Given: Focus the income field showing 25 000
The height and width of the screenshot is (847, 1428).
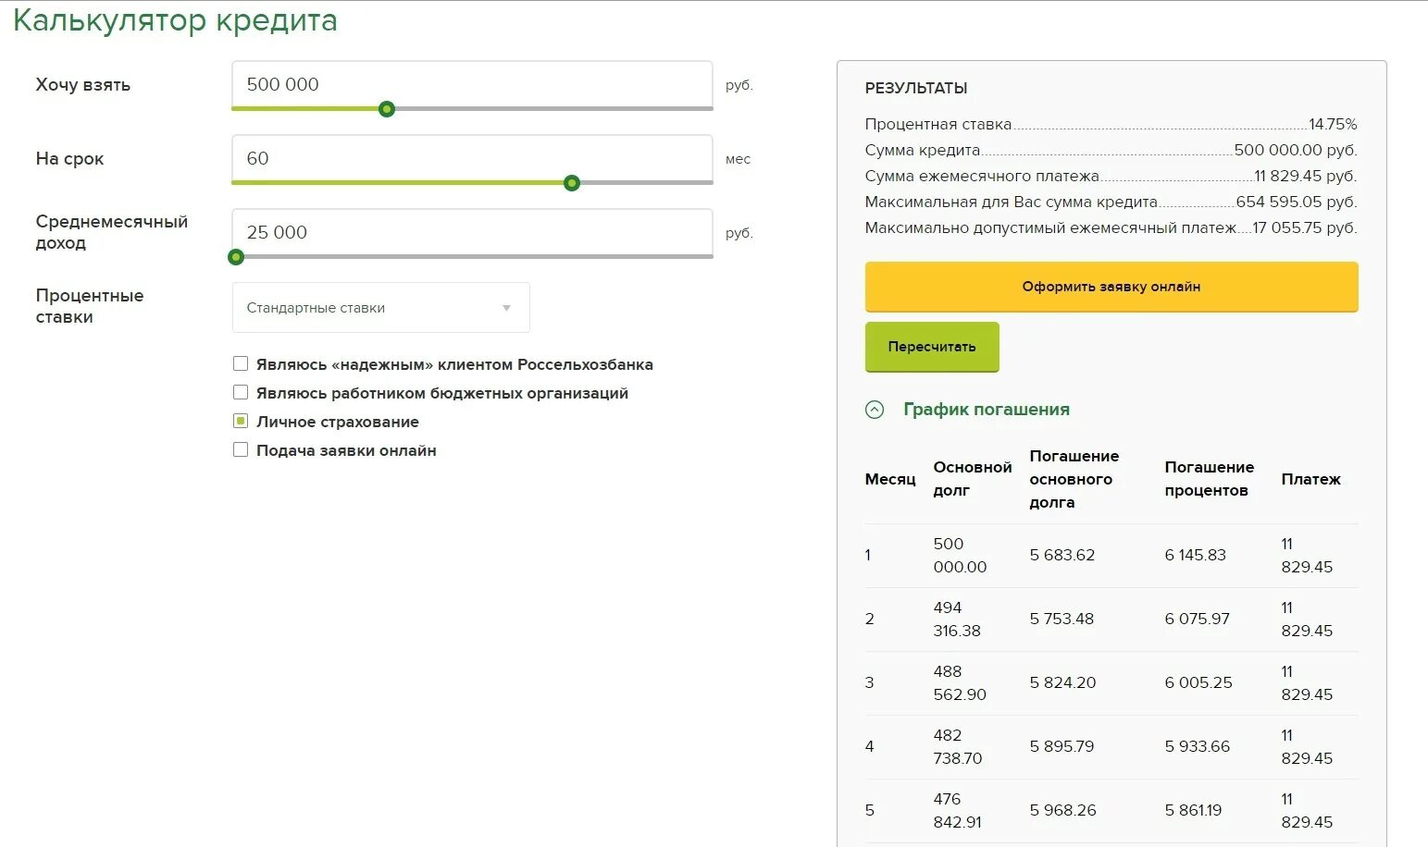Looking at the screenshot, I should pyautogui.click(x=472, y=232).
